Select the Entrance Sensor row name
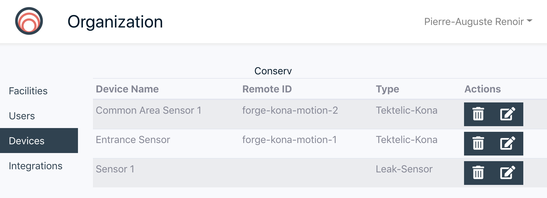Viewport: 547px width, 198px height. click(133, 140)
